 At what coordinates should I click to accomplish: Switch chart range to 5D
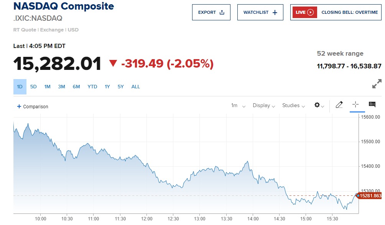click(x=33, y=87)
